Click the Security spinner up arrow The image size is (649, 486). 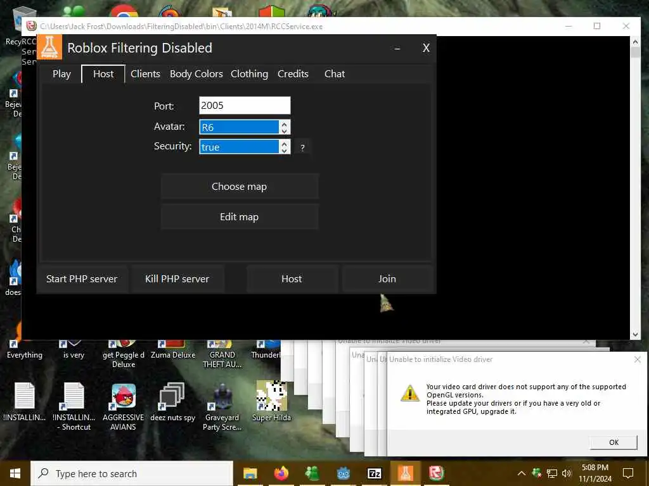coord(285,144)
